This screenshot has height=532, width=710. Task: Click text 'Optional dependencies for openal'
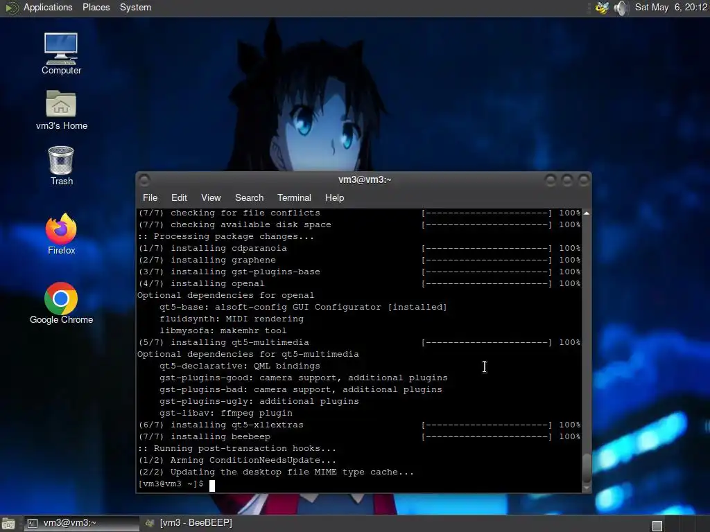pyautogui.click(x=225, y=295)
